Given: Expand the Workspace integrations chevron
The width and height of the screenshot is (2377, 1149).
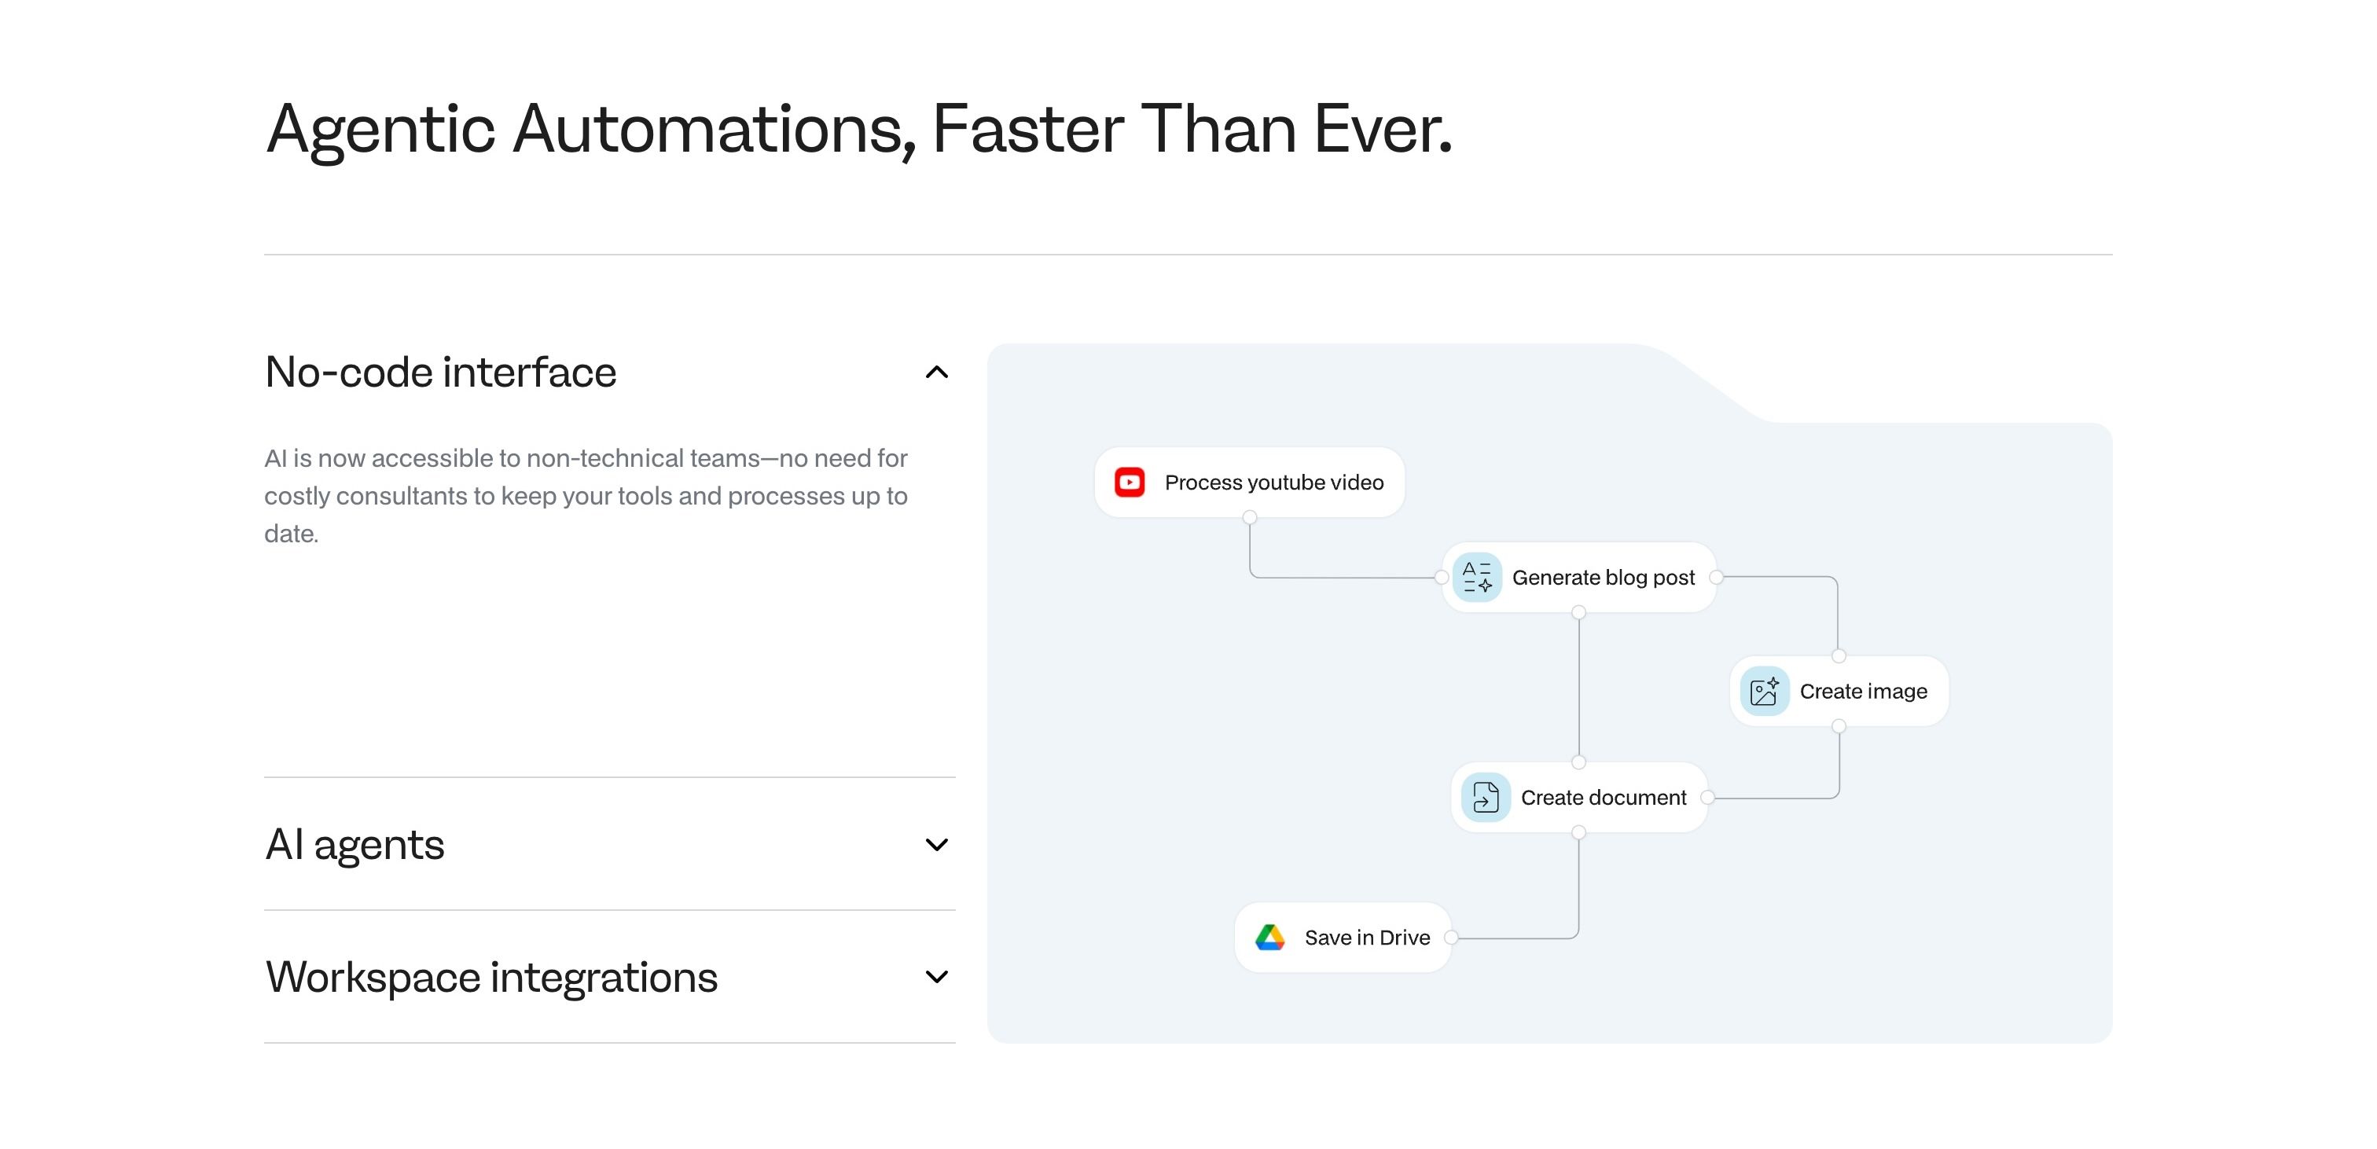Looking at the screenshot, I should (x=937, y=976).
